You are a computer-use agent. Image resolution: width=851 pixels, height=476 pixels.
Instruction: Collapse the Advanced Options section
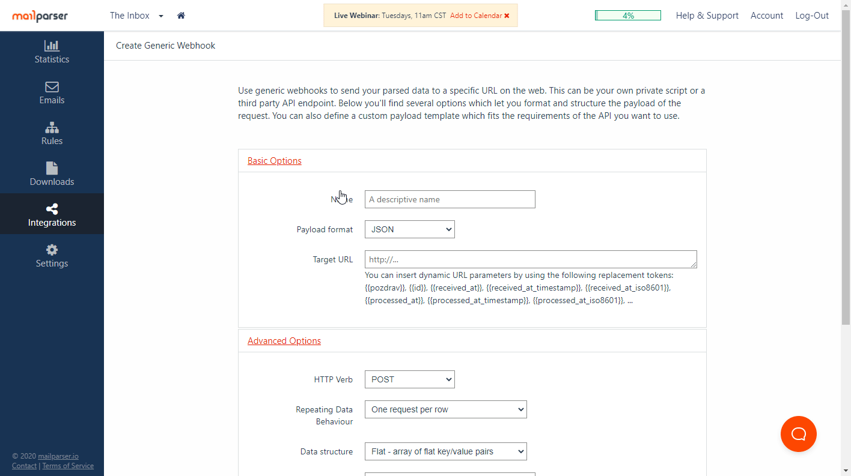point(284,341)
